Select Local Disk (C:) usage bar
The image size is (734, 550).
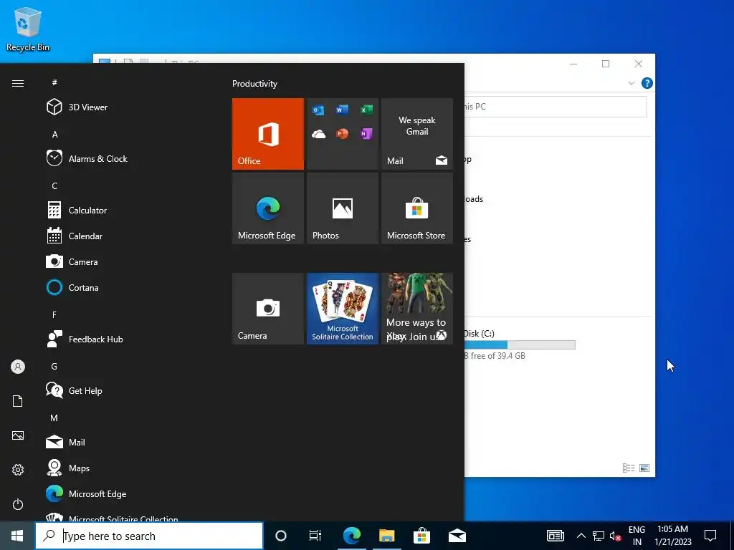point(520,345)
